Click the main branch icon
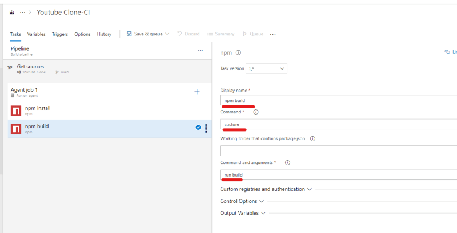The image size is (457, 233). [57, 72]
